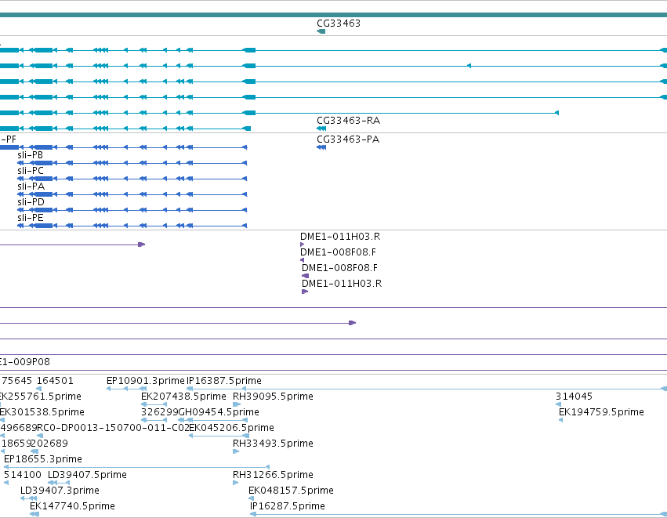The image size is (667, 518).
Task: Click the first DME1-011H03.R label
Action: 340,237
